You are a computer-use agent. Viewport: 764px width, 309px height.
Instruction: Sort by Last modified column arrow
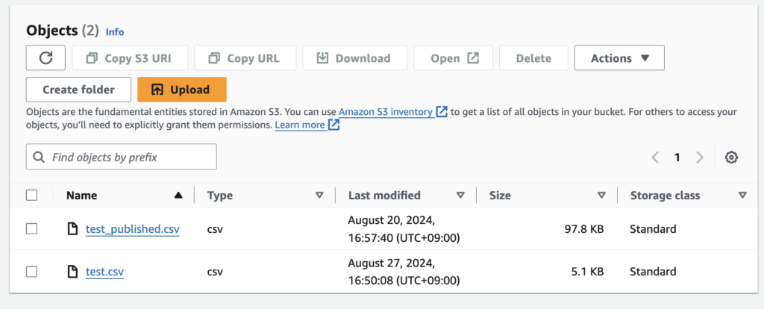tap(460, 196)
